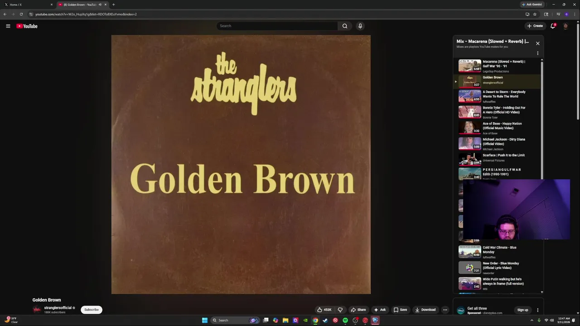Open Task View on the taskbar
Screen dimensions: 580x326
click(266, 320)
